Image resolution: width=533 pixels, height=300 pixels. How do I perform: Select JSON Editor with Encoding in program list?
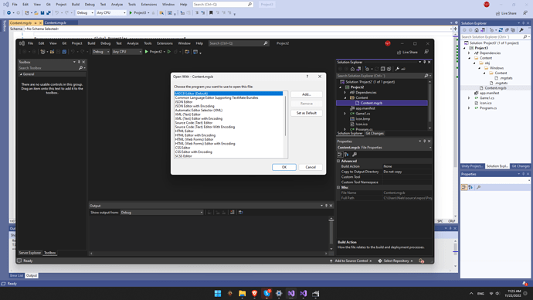[195, 106]
